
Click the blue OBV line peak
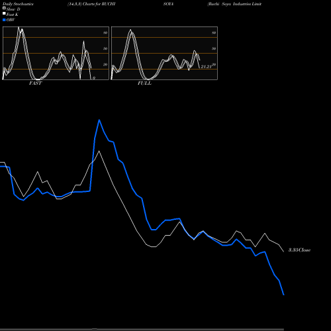[x=99, y=120]
